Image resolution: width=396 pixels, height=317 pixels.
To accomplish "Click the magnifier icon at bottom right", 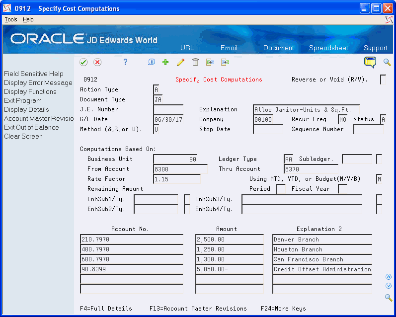I will tap(389, 298).
